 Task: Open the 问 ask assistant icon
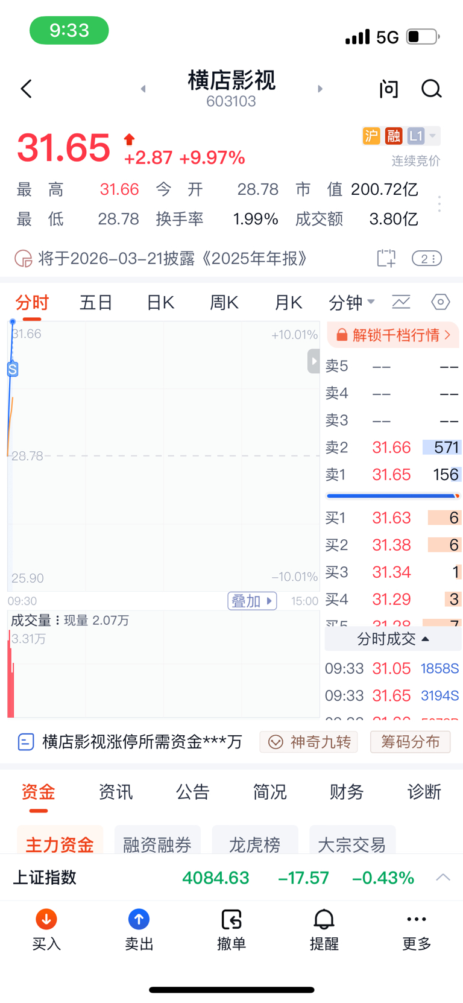(x=389, y=89)
